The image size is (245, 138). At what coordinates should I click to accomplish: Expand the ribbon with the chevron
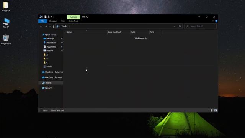click(x=213, y=21)
